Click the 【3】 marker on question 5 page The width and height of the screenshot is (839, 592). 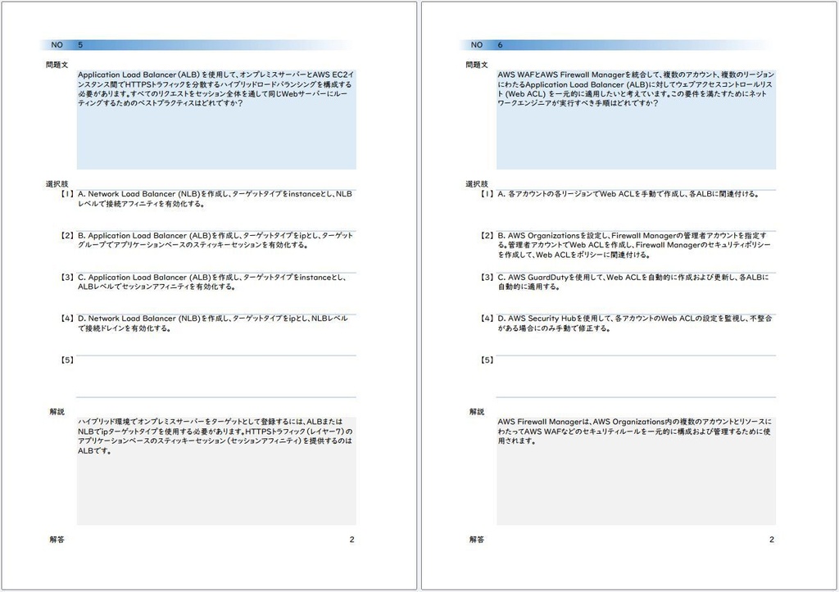click(67, 277)
